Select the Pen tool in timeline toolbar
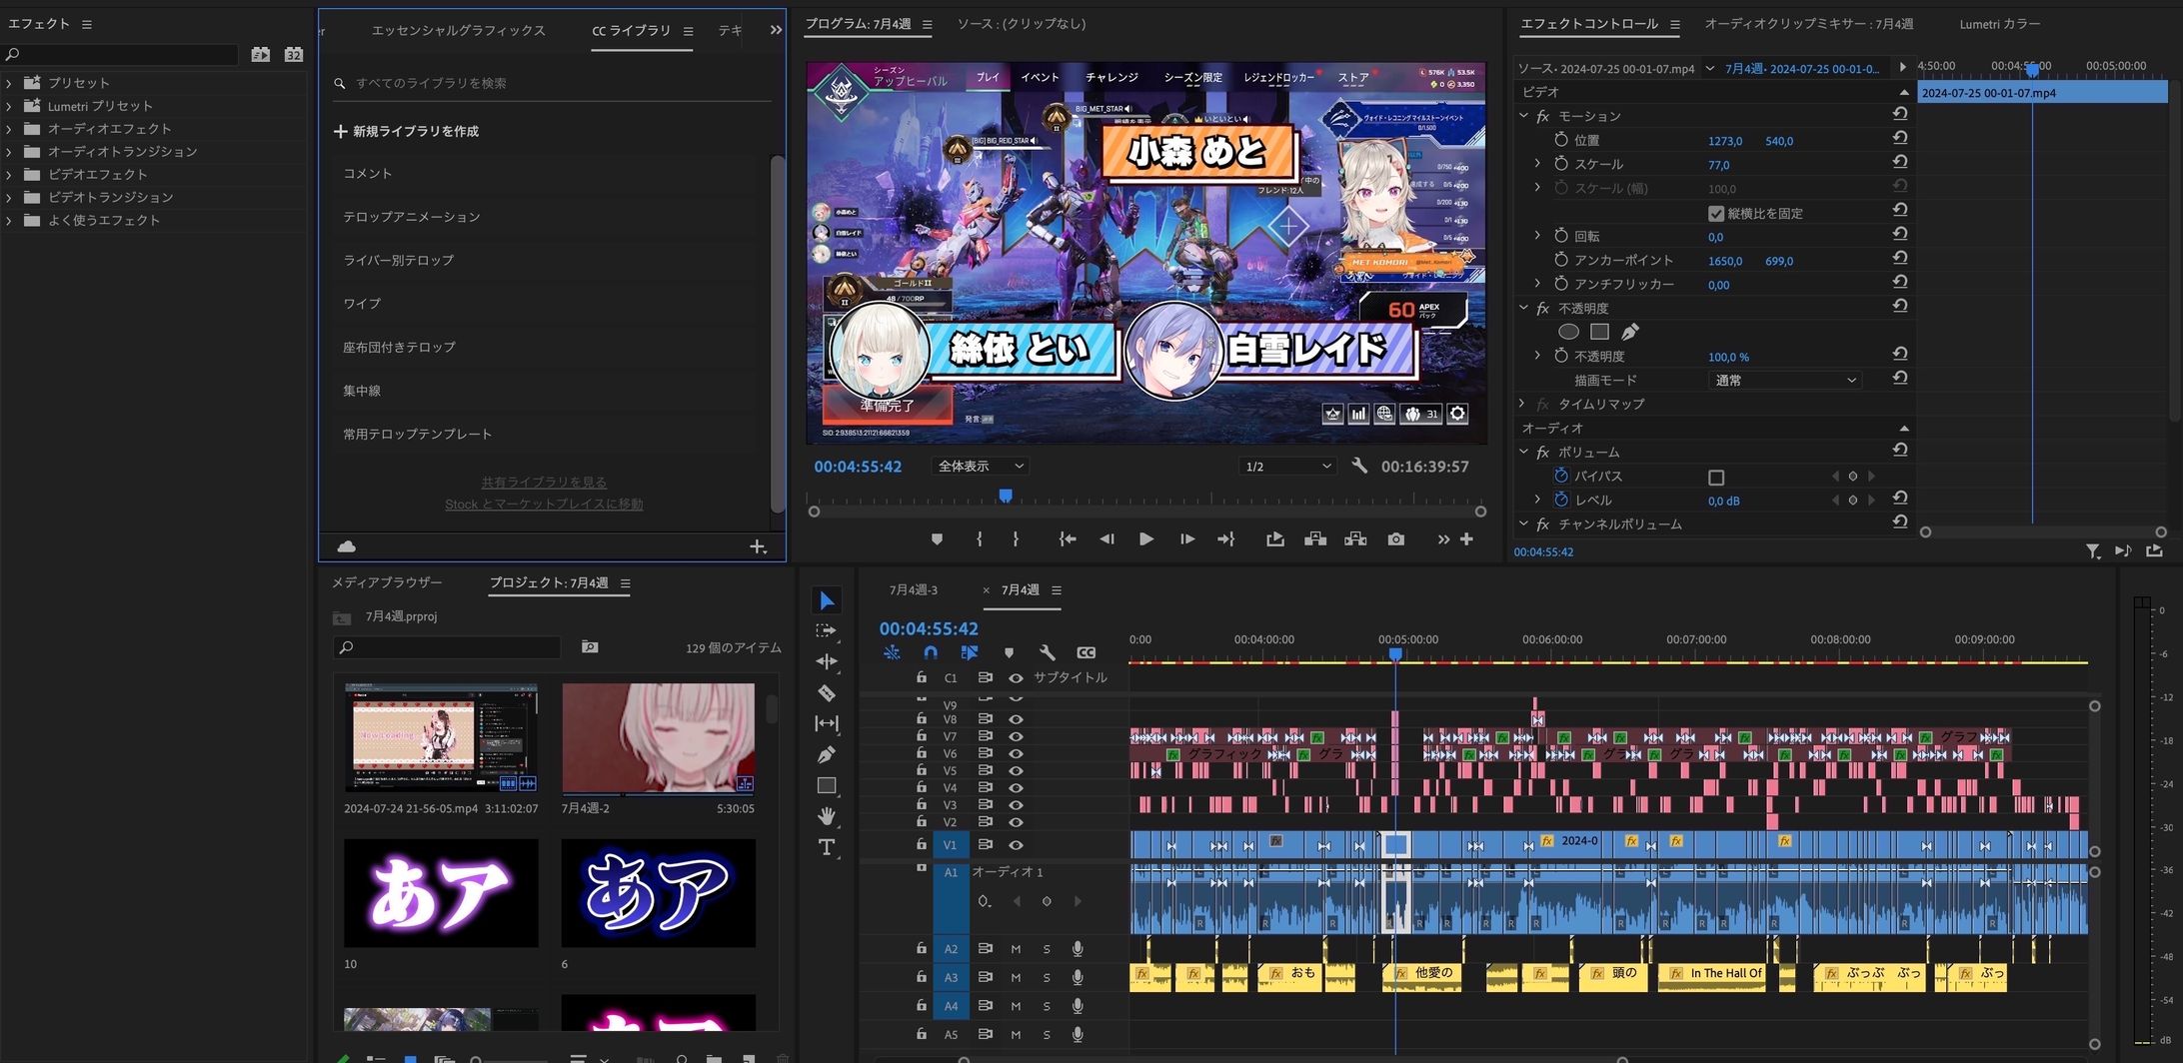 [x=827, y=754]
